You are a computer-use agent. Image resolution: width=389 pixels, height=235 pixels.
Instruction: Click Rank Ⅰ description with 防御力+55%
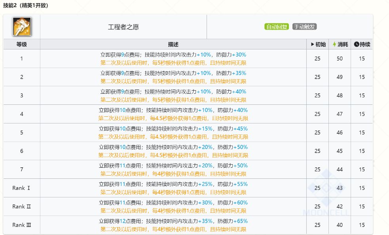(173, 188)
